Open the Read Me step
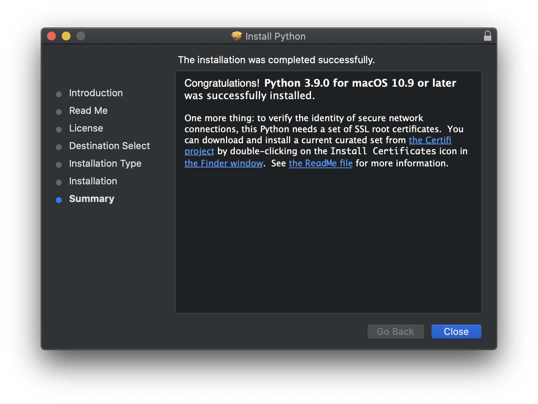The width and height of the screenshot is (538, 404). 88,111
